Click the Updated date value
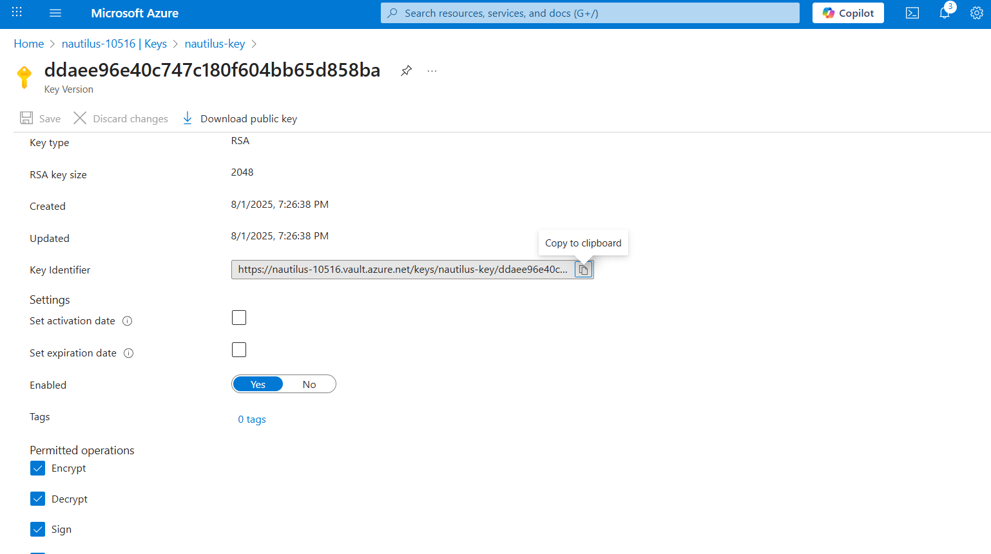991x554 pixels. (280, 236)
